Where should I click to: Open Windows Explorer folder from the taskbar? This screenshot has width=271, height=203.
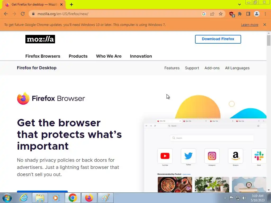pos(40,198)
